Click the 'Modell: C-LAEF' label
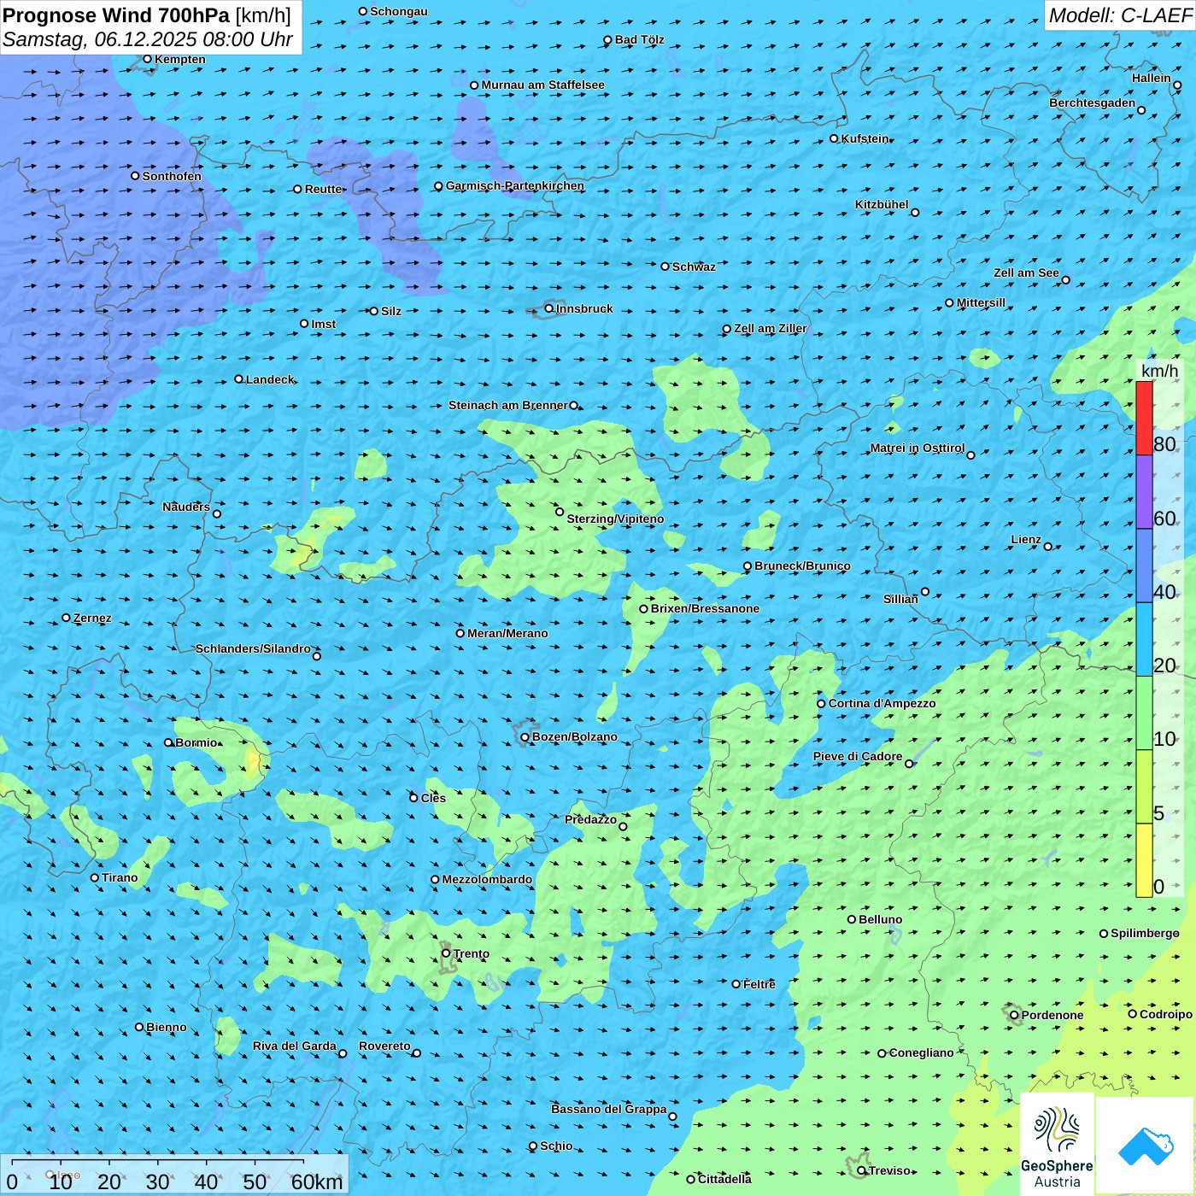 (x=1120, y=15)
